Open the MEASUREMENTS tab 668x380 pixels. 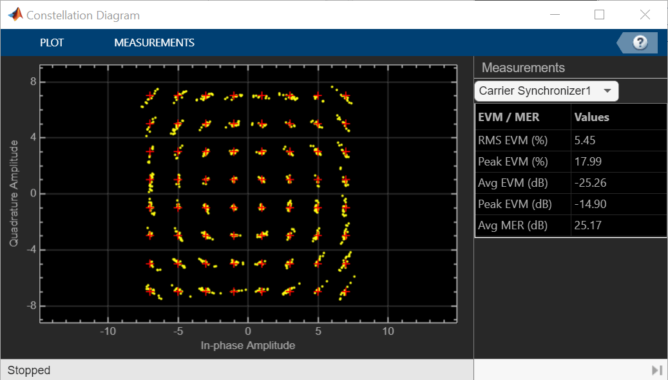154,43
